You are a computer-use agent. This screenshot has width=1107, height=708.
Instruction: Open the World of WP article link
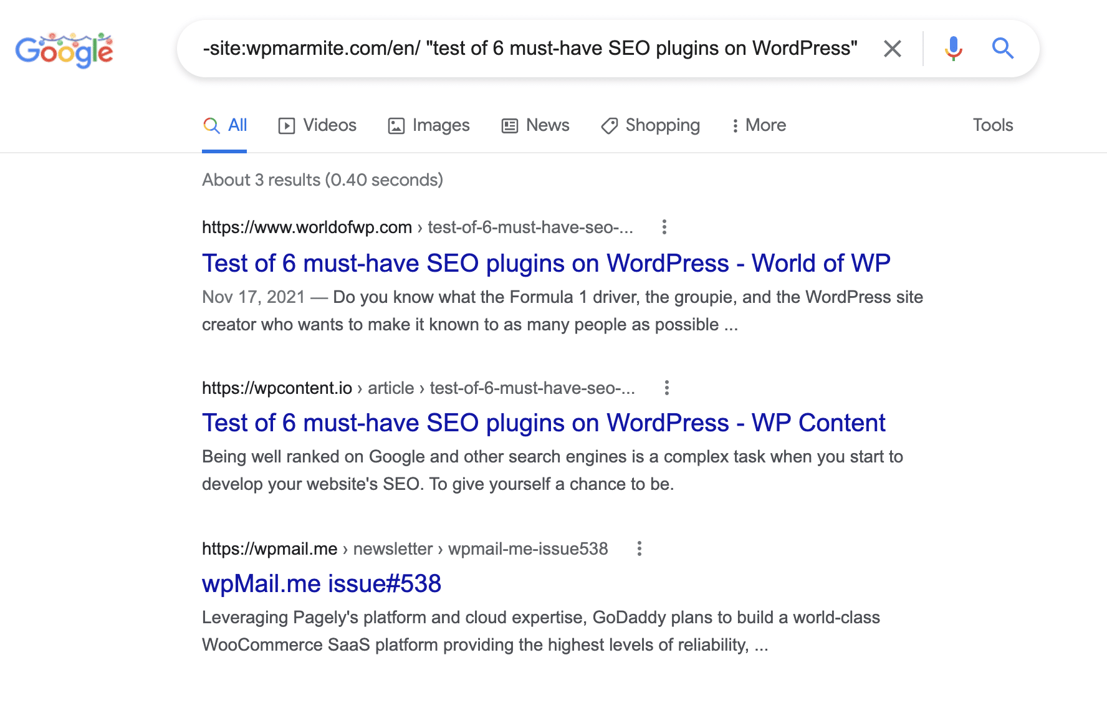(x=546, y=262)
